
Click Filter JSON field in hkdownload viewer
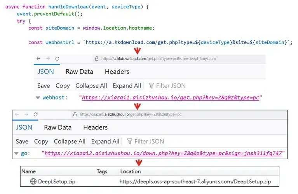(x=171, y=86)
